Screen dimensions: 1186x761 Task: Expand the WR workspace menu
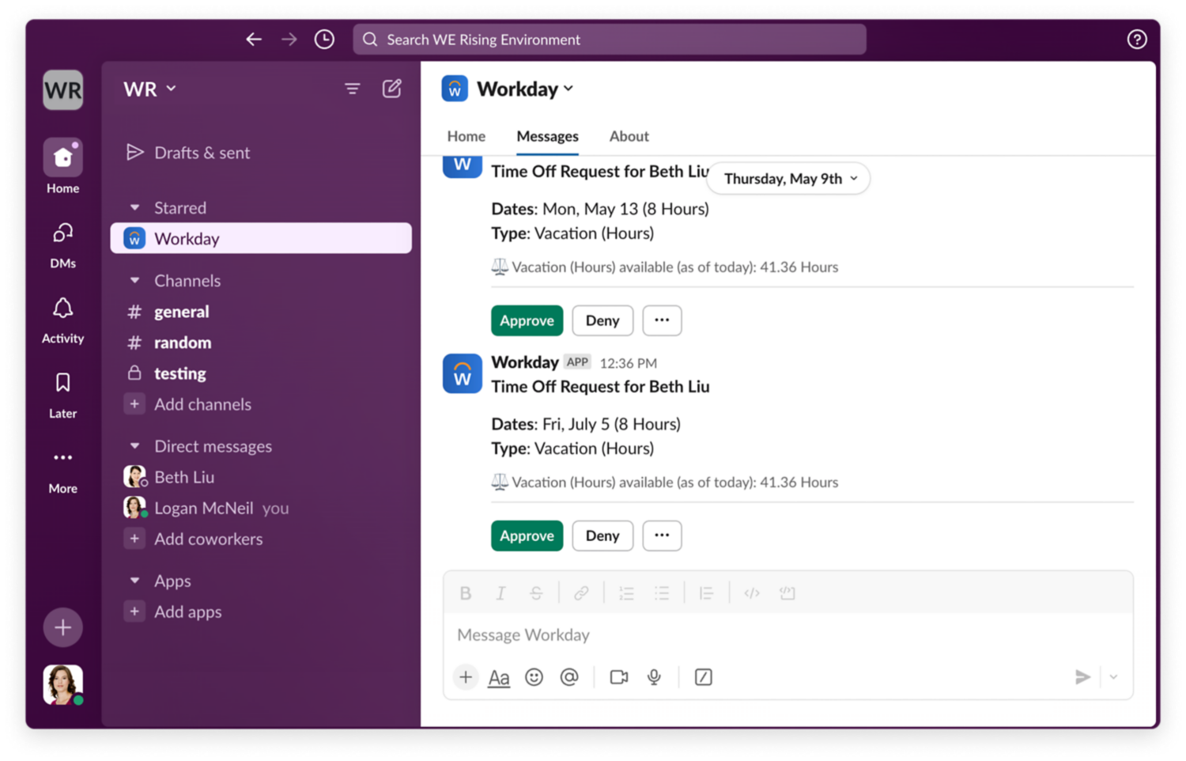click(x=149, y=89)
